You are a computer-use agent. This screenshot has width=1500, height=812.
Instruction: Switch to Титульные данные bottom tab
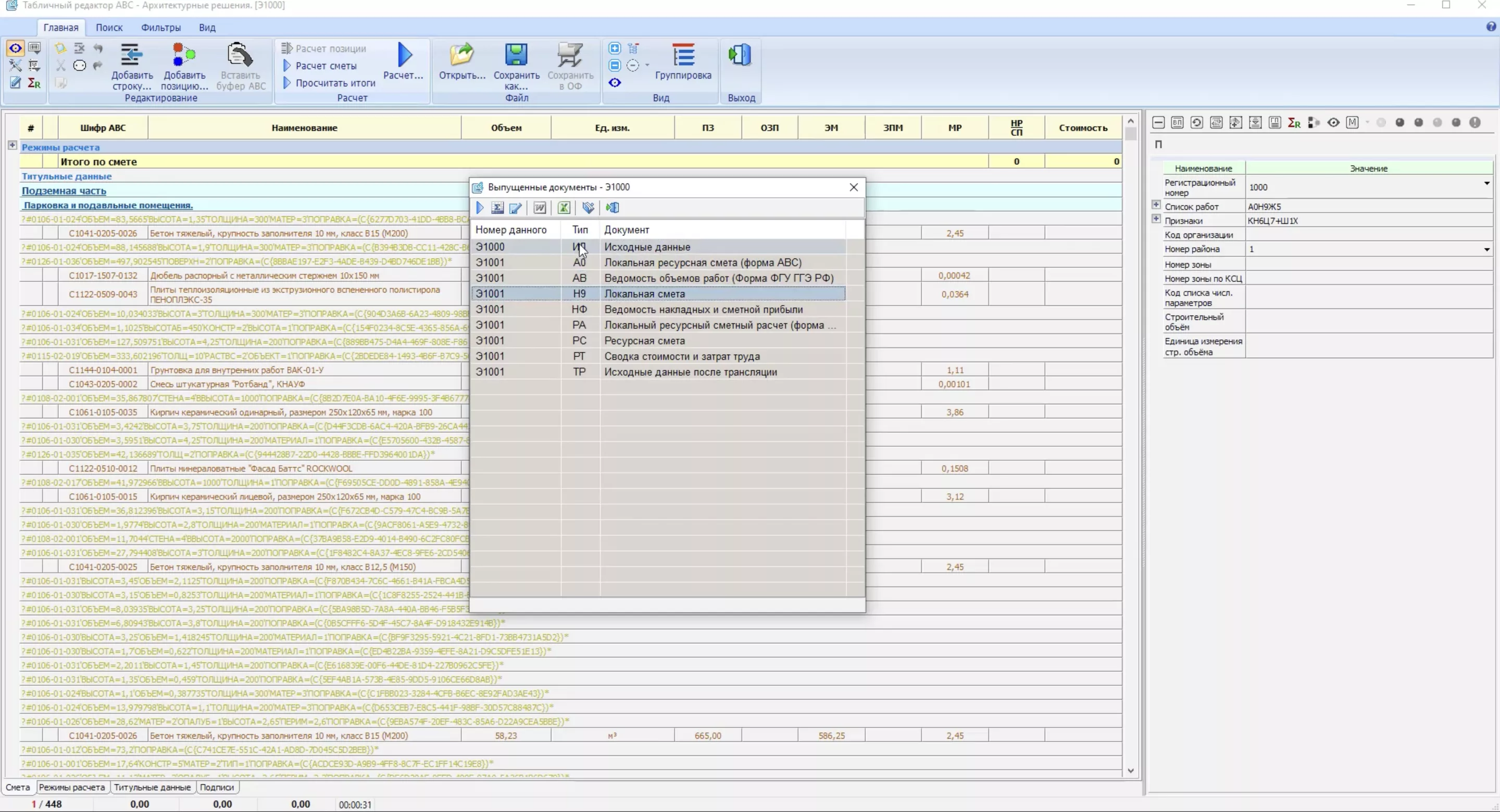point(152,787)
